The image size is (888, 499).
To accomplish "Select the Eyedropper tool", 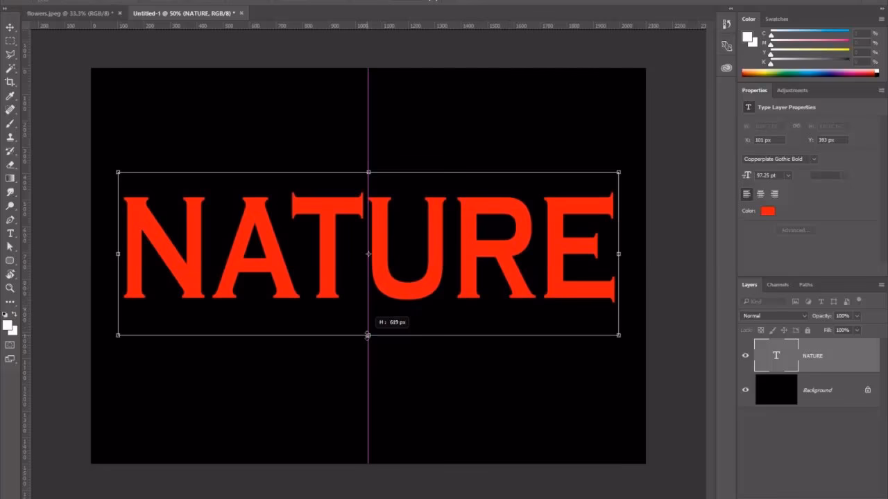I will (x=10, y=96).
